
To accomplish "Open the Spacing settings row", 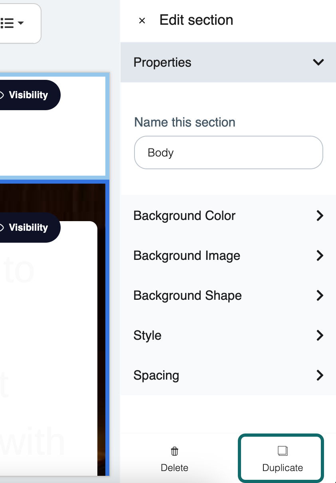I will [x=156, y=375].
